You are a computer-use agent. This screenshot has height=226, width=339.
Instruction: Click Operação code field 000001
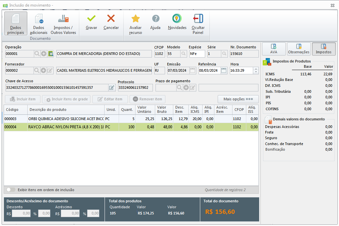click(x=19, y=54)
